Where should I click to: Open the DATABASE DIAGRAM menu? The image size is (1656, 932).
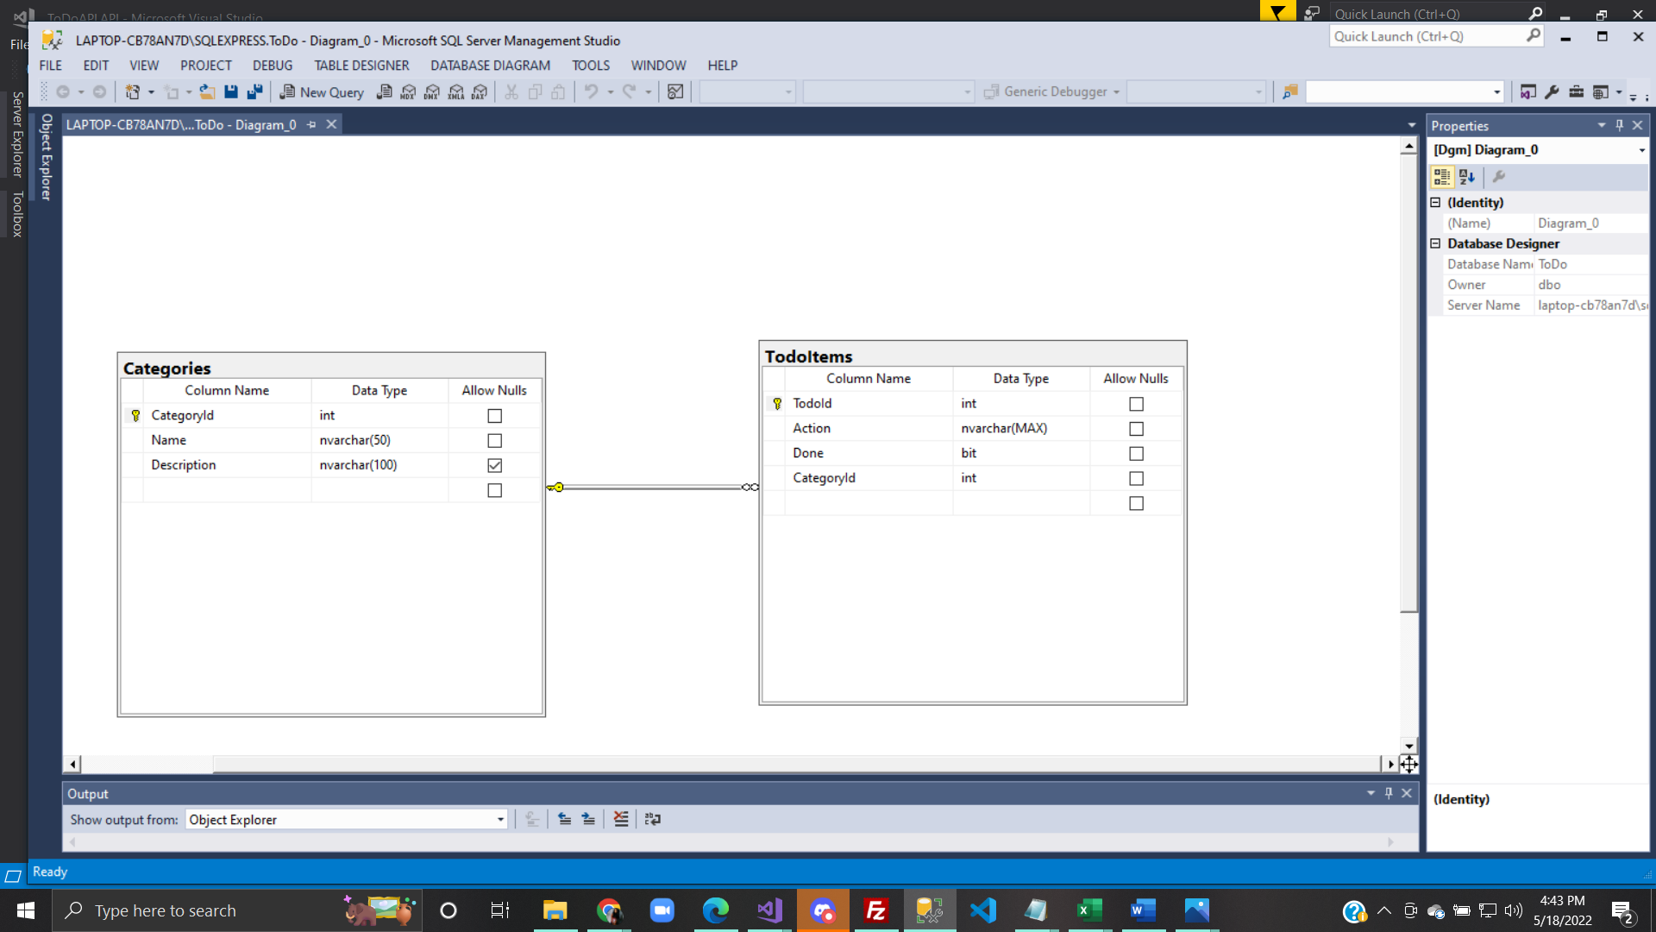point(490,66)
